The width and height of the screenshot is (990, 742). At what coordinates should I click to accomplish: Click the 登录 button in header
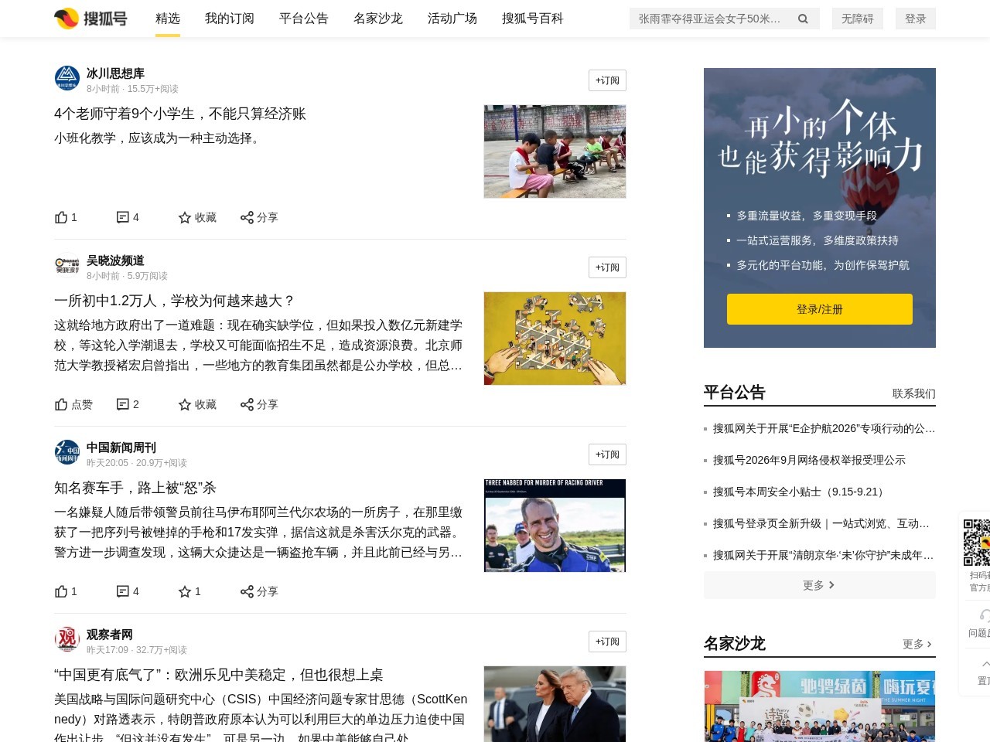pos(916,19)
